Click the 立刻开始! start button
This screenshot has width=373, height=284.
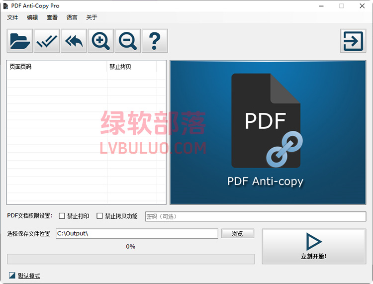coord(314,246)
